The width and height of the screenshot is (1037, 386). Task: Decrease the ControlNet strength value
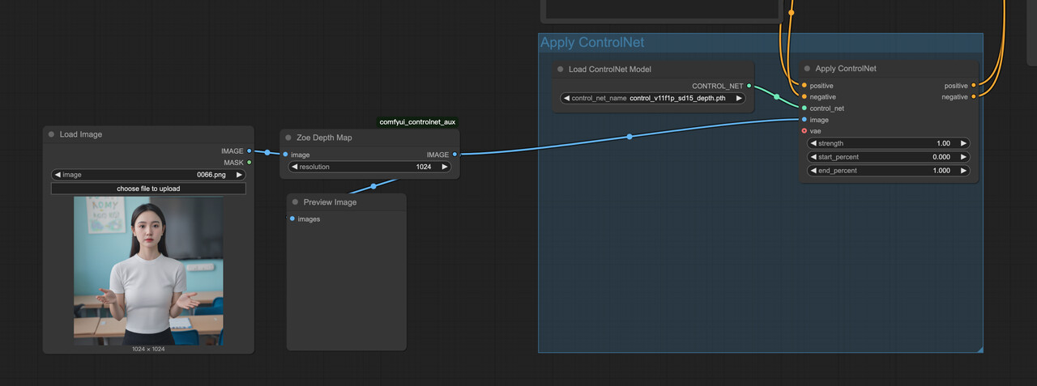pyautogui.click(x=813, y=143)
